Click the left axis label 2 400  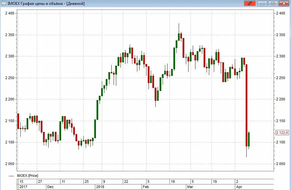10,13
